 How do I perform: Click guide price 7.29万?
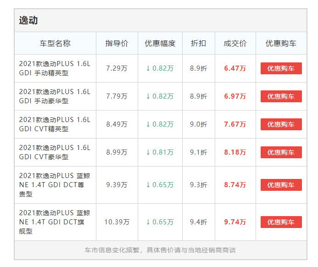click(117, 68)
